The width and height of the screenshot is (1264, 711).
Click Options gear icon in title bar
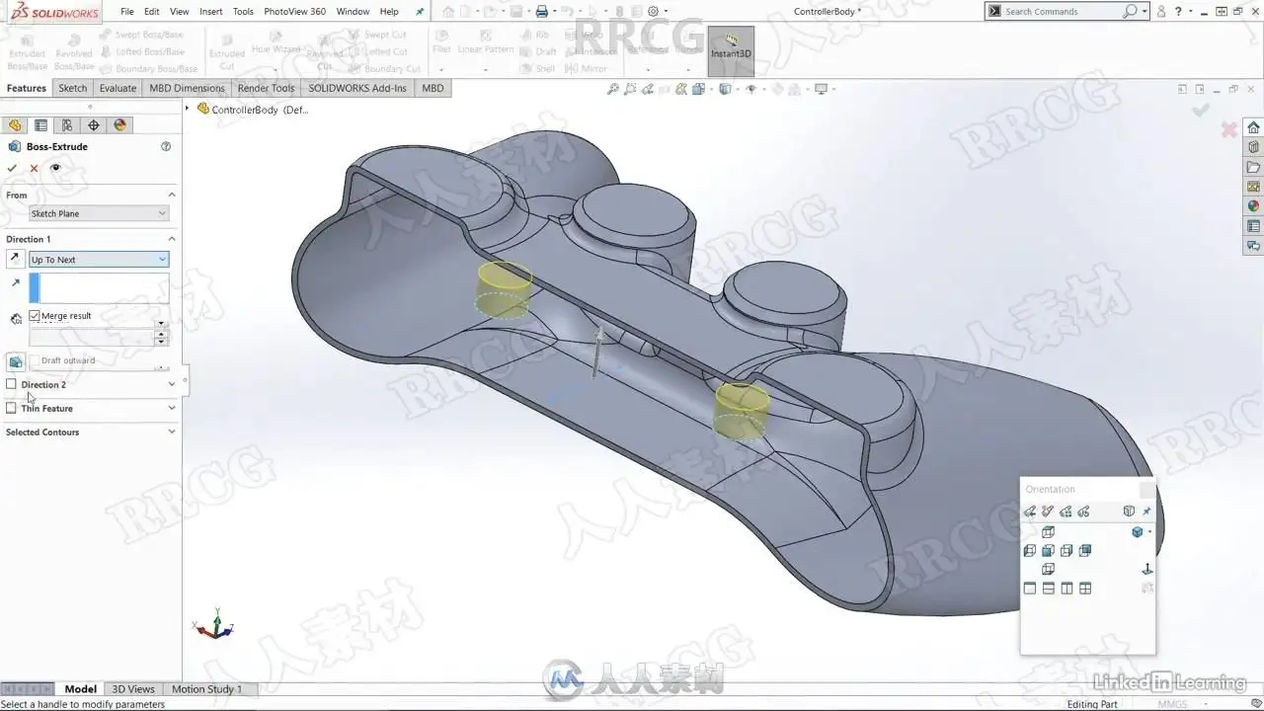coord(653,12)
